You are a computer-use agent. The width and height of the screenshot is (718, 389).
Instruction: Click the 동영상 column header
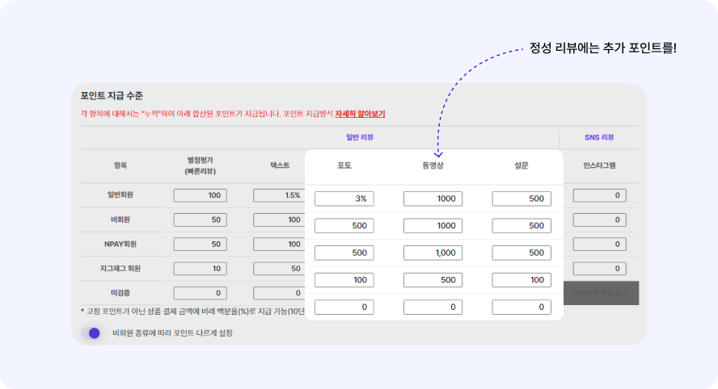(433, 165)
